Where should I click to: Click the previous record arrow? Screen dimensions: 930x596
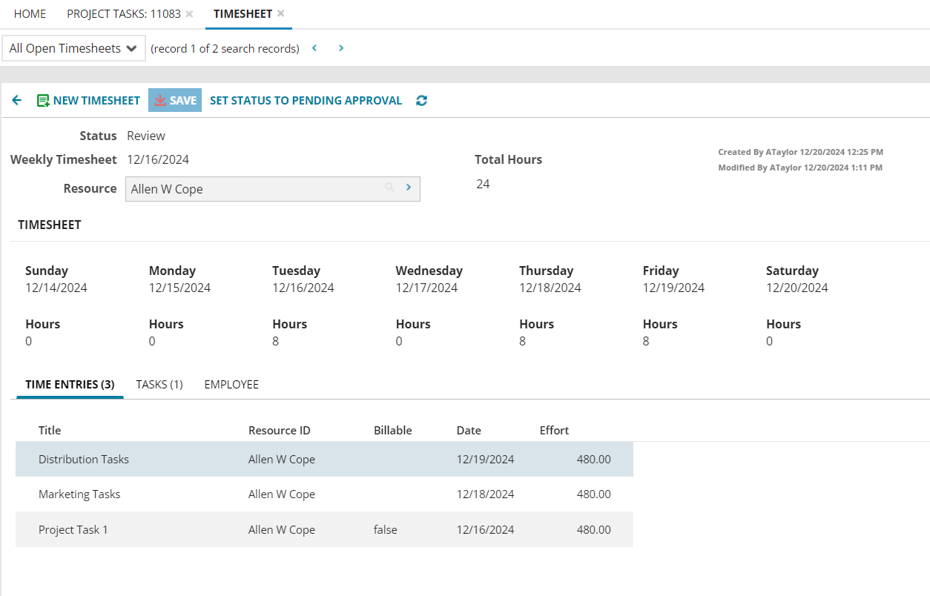pos(314,47)
